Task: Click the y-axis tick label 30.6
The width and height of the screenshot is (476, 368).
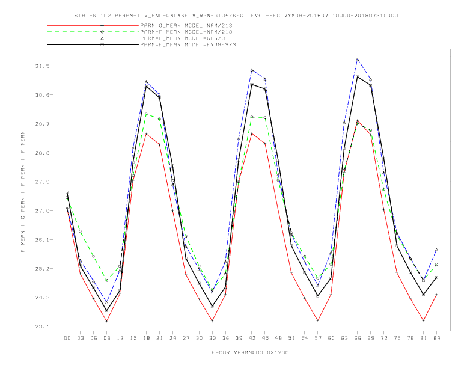Action: pos(41,95)
